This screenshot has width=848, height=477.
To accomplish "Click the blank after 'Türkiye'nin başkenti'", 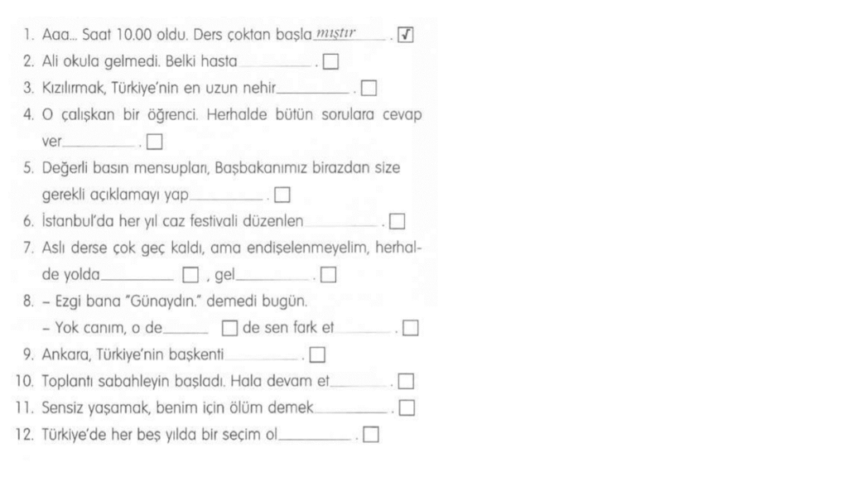I will point(263,359).
